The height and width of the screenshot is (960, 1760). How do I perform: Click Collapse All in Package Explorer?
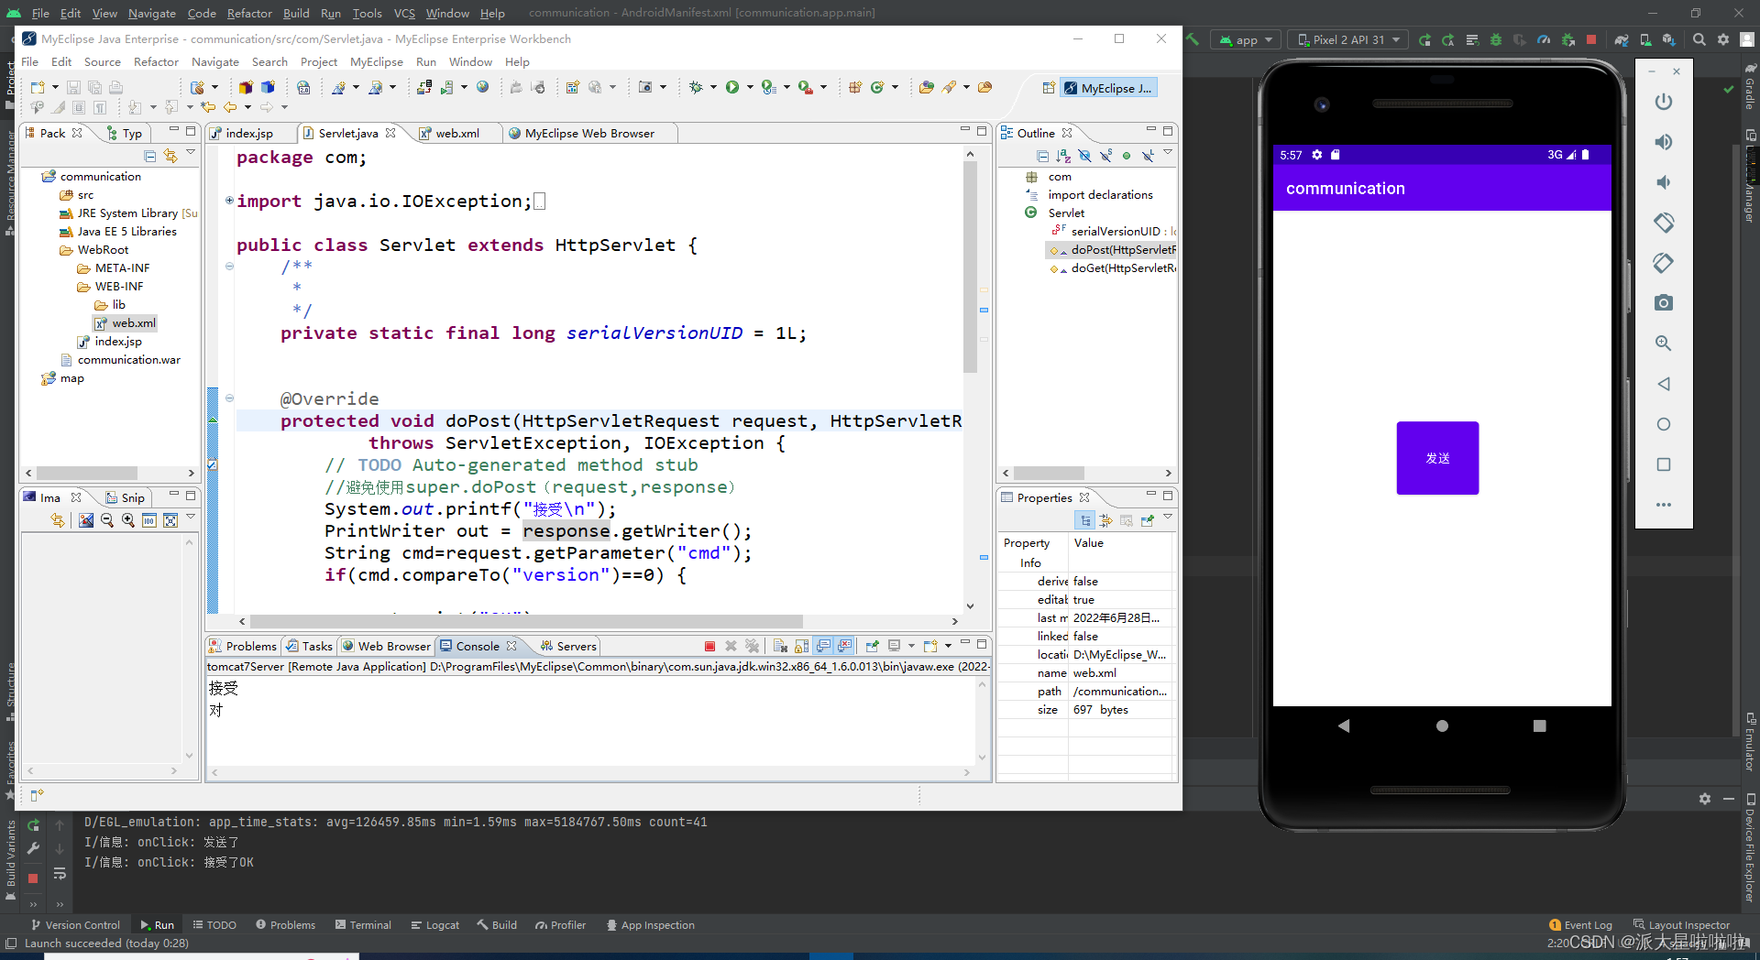coord(149,155)
